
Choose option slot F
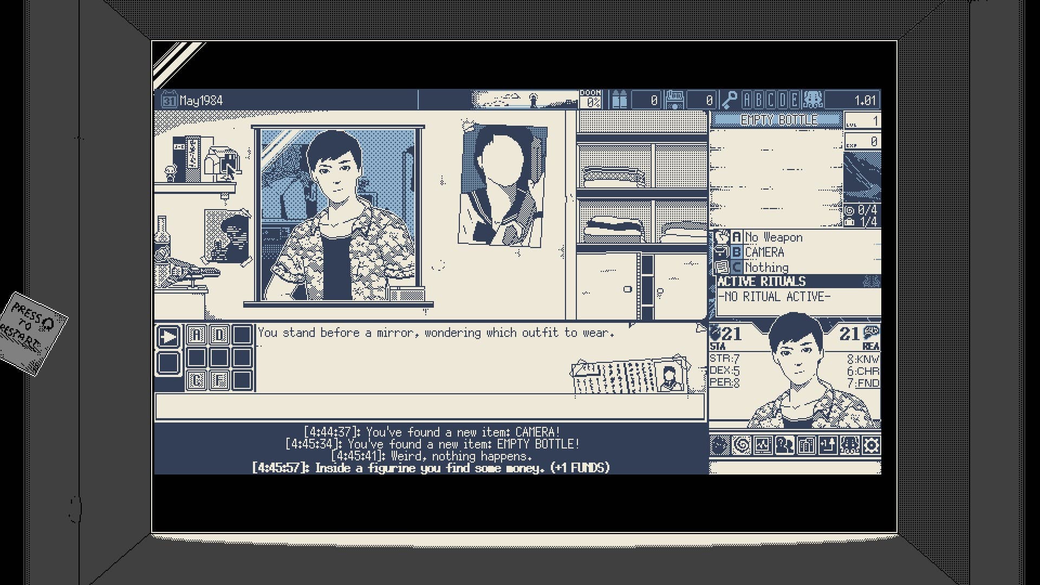[x=219, y=380]
